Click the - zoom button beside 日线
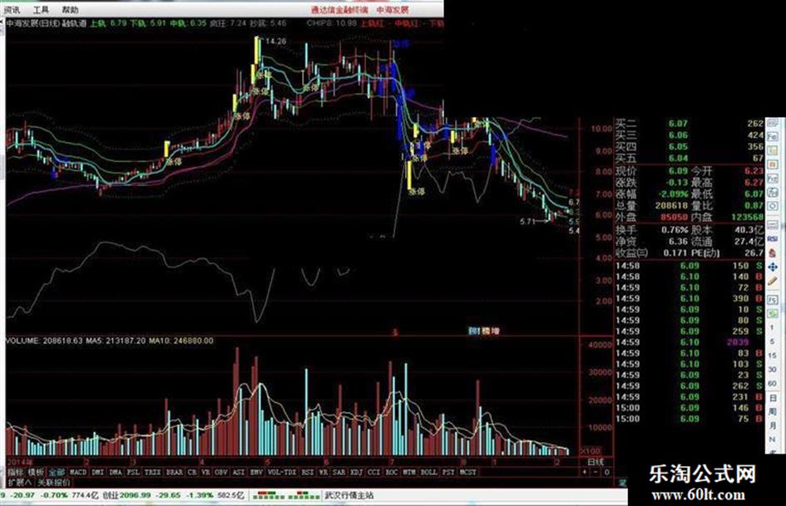 coord(595,472)
